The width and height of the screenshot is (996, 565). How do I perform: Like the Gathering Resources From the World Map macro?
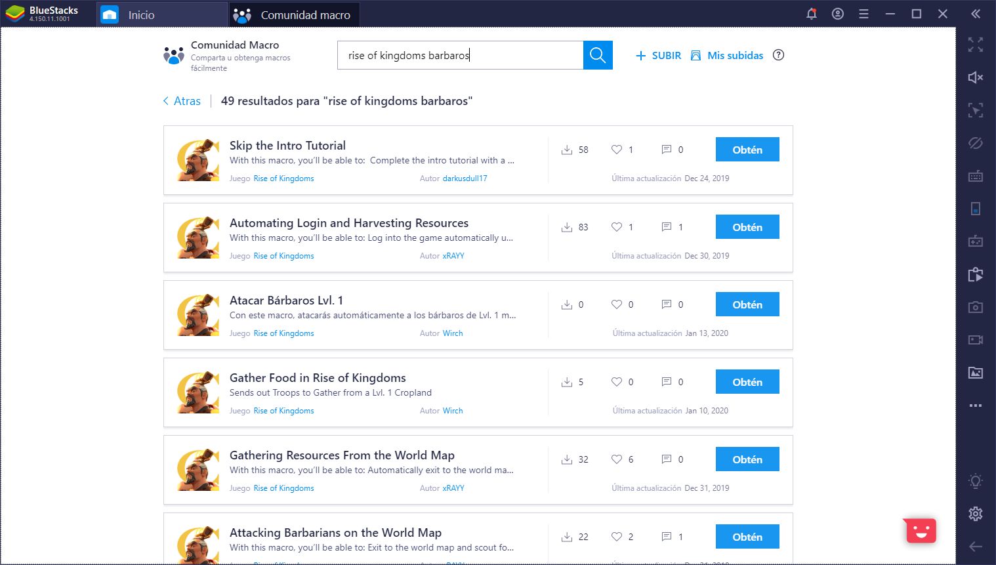click(617, 459)
